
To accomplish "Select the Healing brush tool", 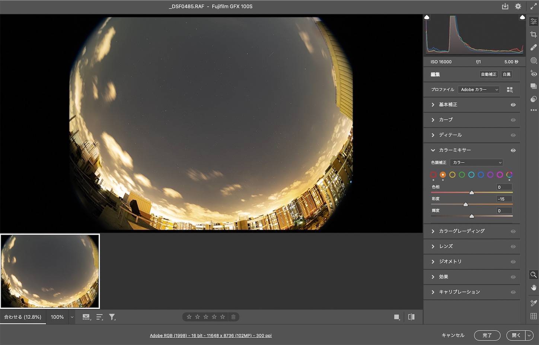I will click(533, 48).
